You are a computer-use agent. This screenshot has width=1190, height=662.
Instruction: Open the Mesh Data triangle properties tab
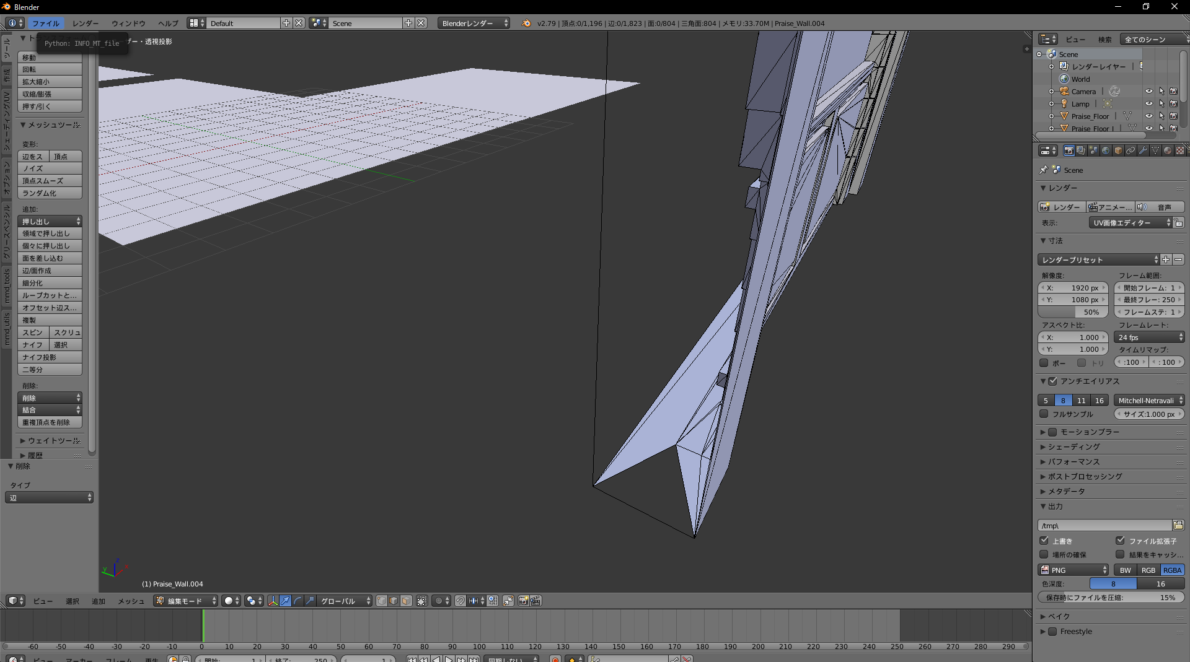point(1155,150)
